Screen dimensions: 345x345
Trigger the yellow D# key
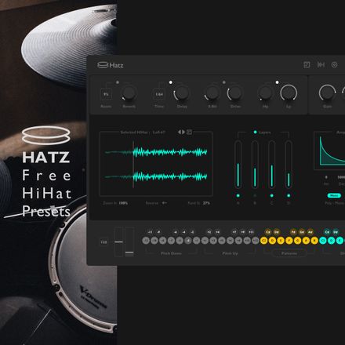click(x=277, y=232)
